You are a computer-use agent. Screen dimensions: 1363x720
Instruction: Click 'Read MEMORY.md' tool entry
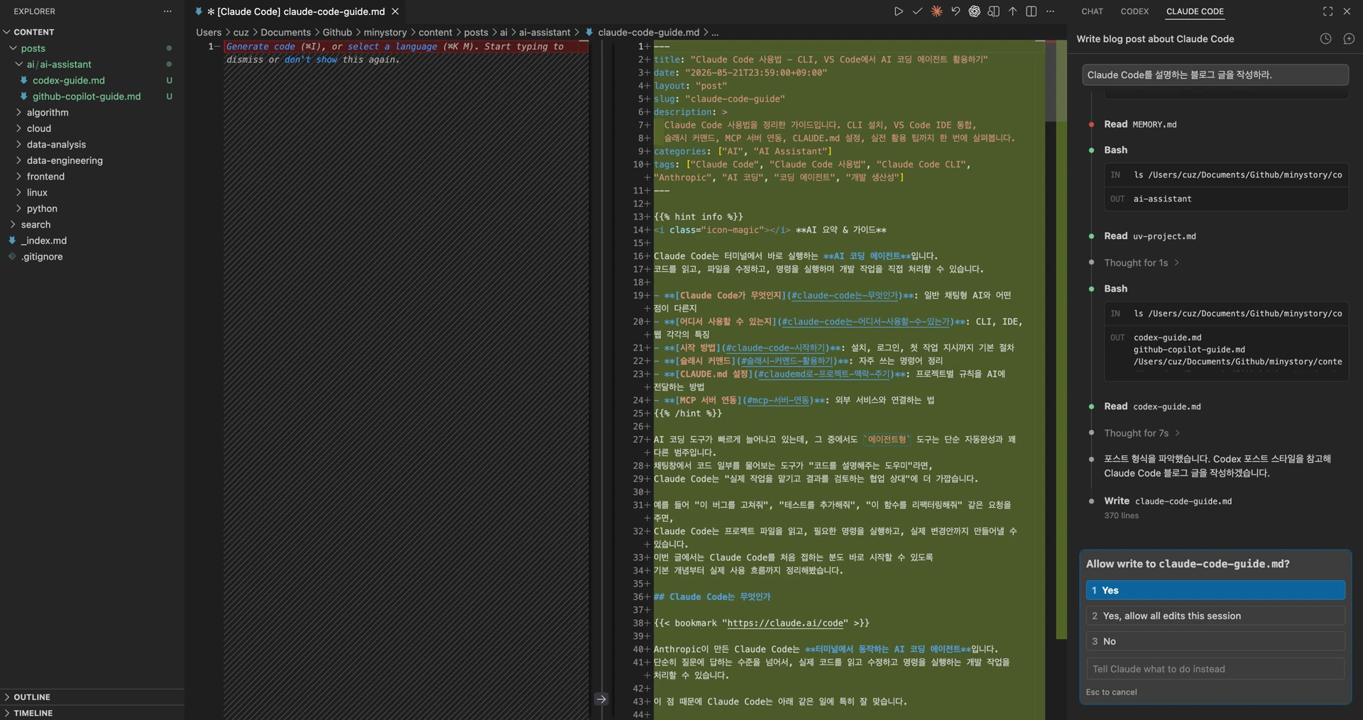point(1140,124)
